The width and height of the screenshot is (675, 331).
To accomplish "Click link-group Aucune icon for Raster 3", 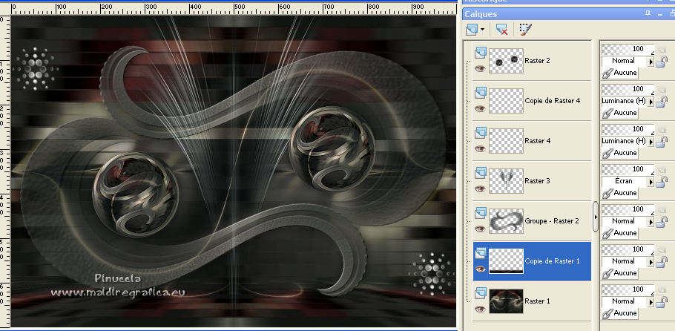I will point(607,193).
